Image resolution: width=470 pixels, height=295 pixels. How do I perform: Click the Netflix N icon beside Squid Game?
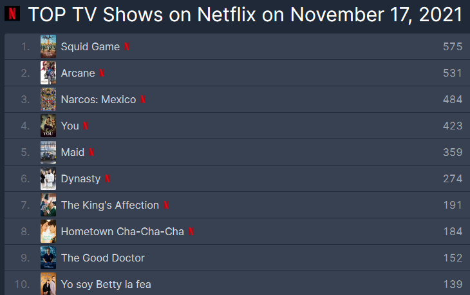127,46
